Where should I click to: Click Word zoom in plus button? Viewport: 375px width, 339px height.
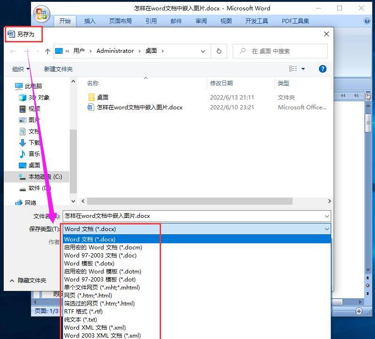359,311
